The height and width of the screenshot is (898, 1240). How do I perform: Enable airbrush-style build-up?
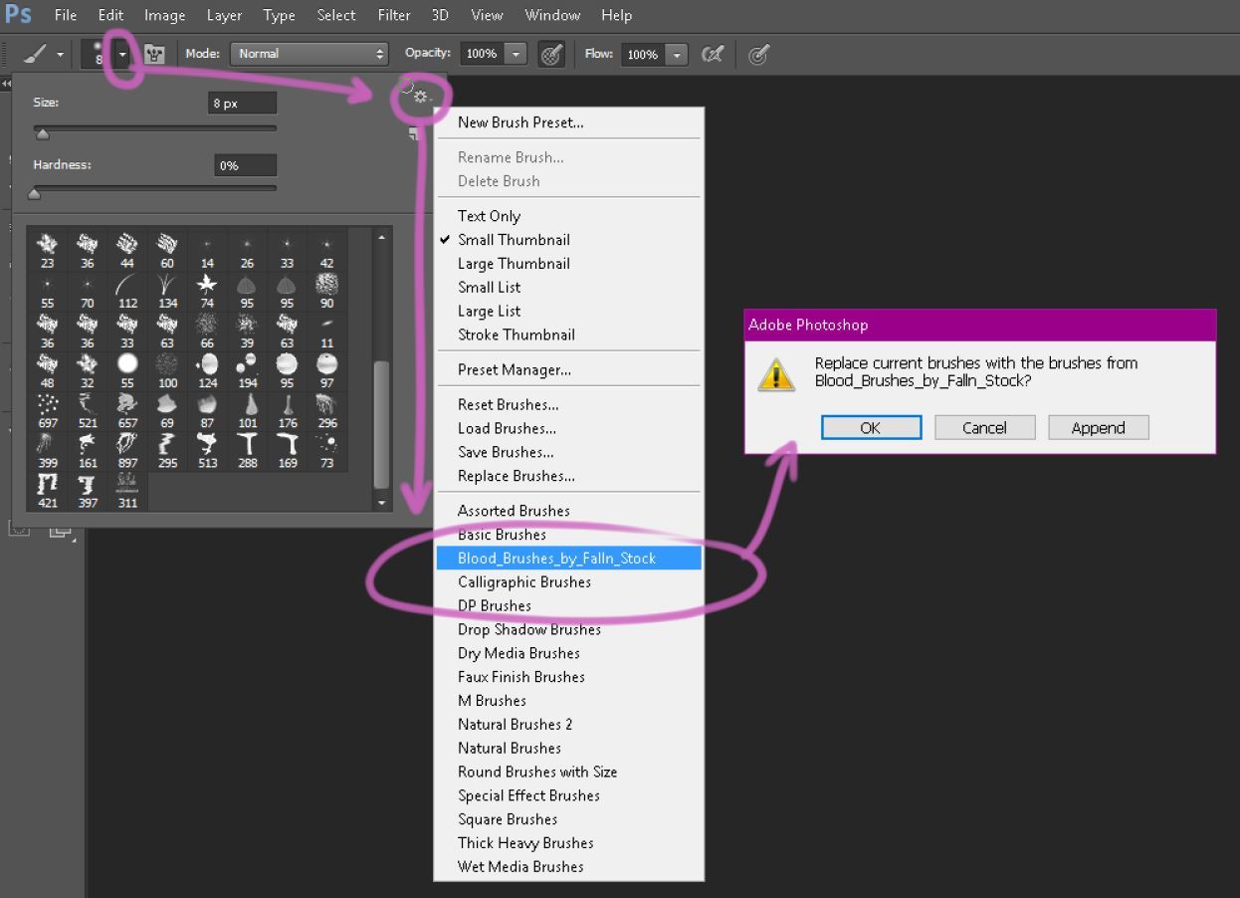[713, 54]
